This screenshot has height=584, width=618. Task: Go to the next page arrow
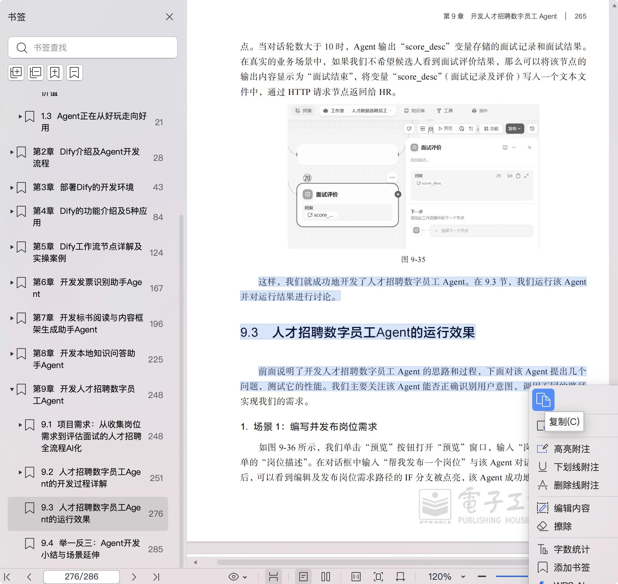[134, 576]
